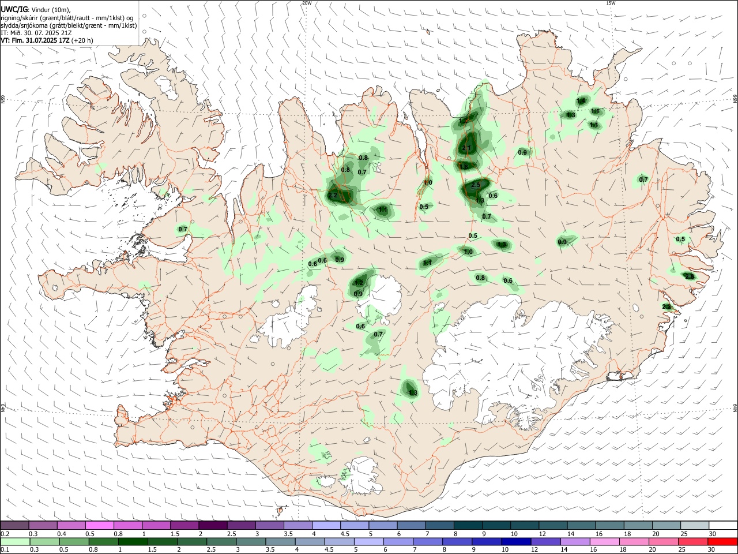The image size is (738, 554).
Task: Click the pale green 0.1 rain legend swatch
Action: point(14,541)
